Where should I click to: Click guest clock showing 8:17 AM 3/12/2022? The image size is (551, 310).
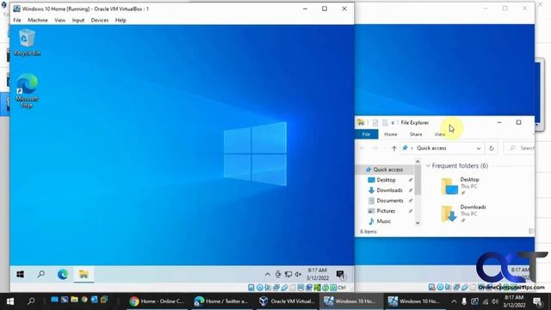[x=318, y=274]
